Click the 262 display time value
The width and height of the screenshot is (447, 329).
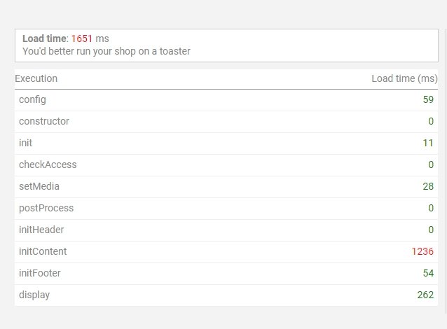tap(425, 295)
